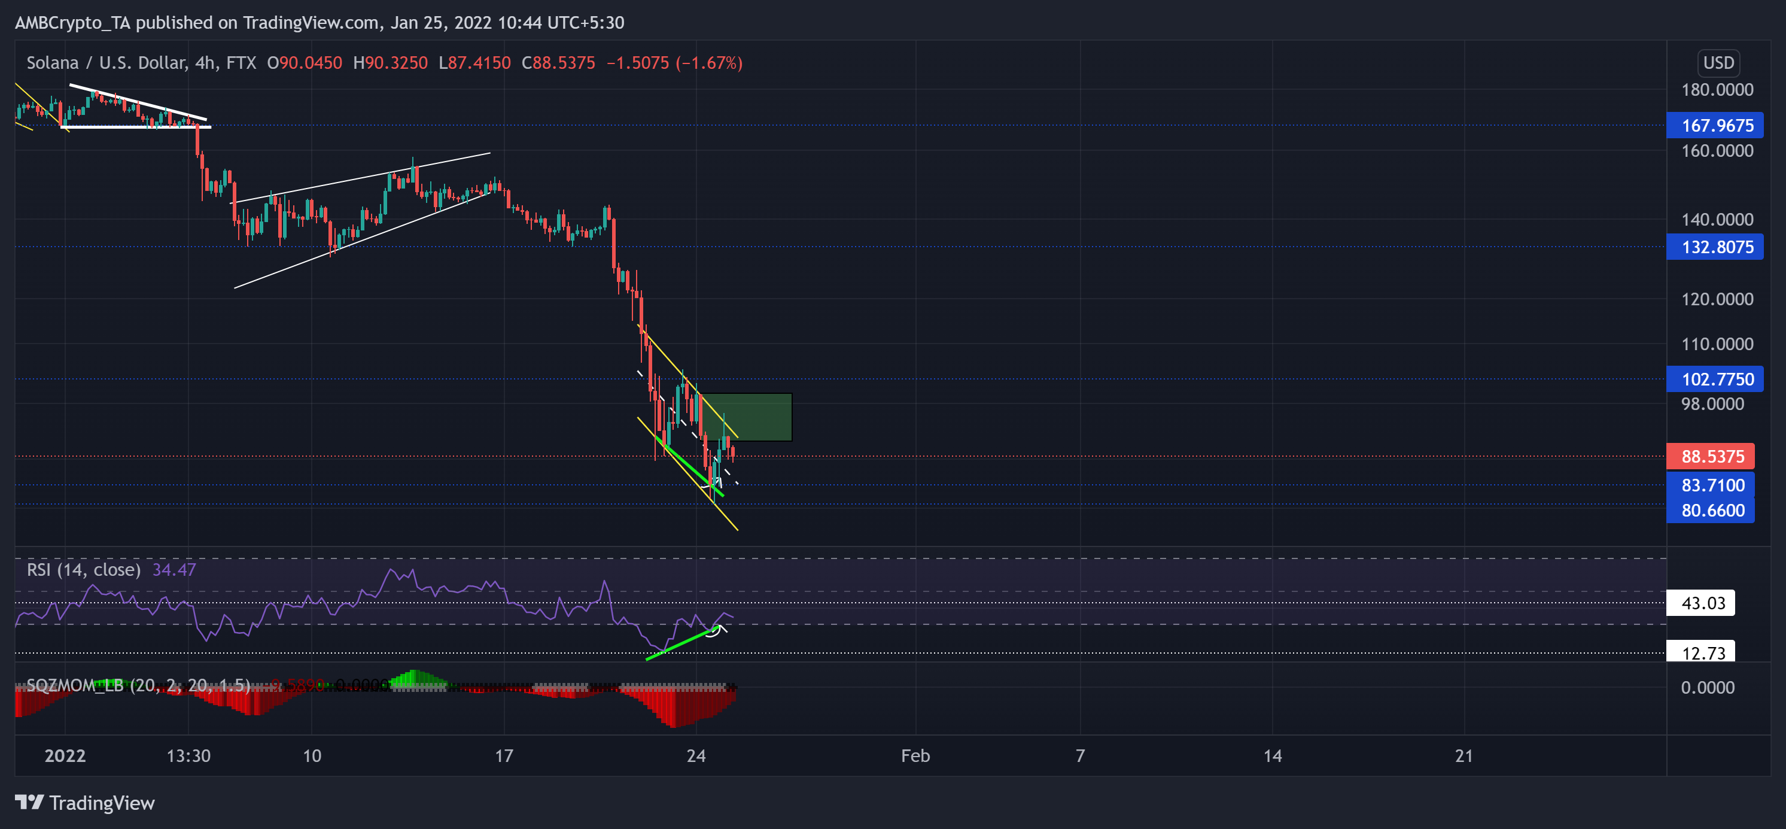
Task: Click the Feb date label on time axis
Action: pyautogui.click(x=915, y=755)
